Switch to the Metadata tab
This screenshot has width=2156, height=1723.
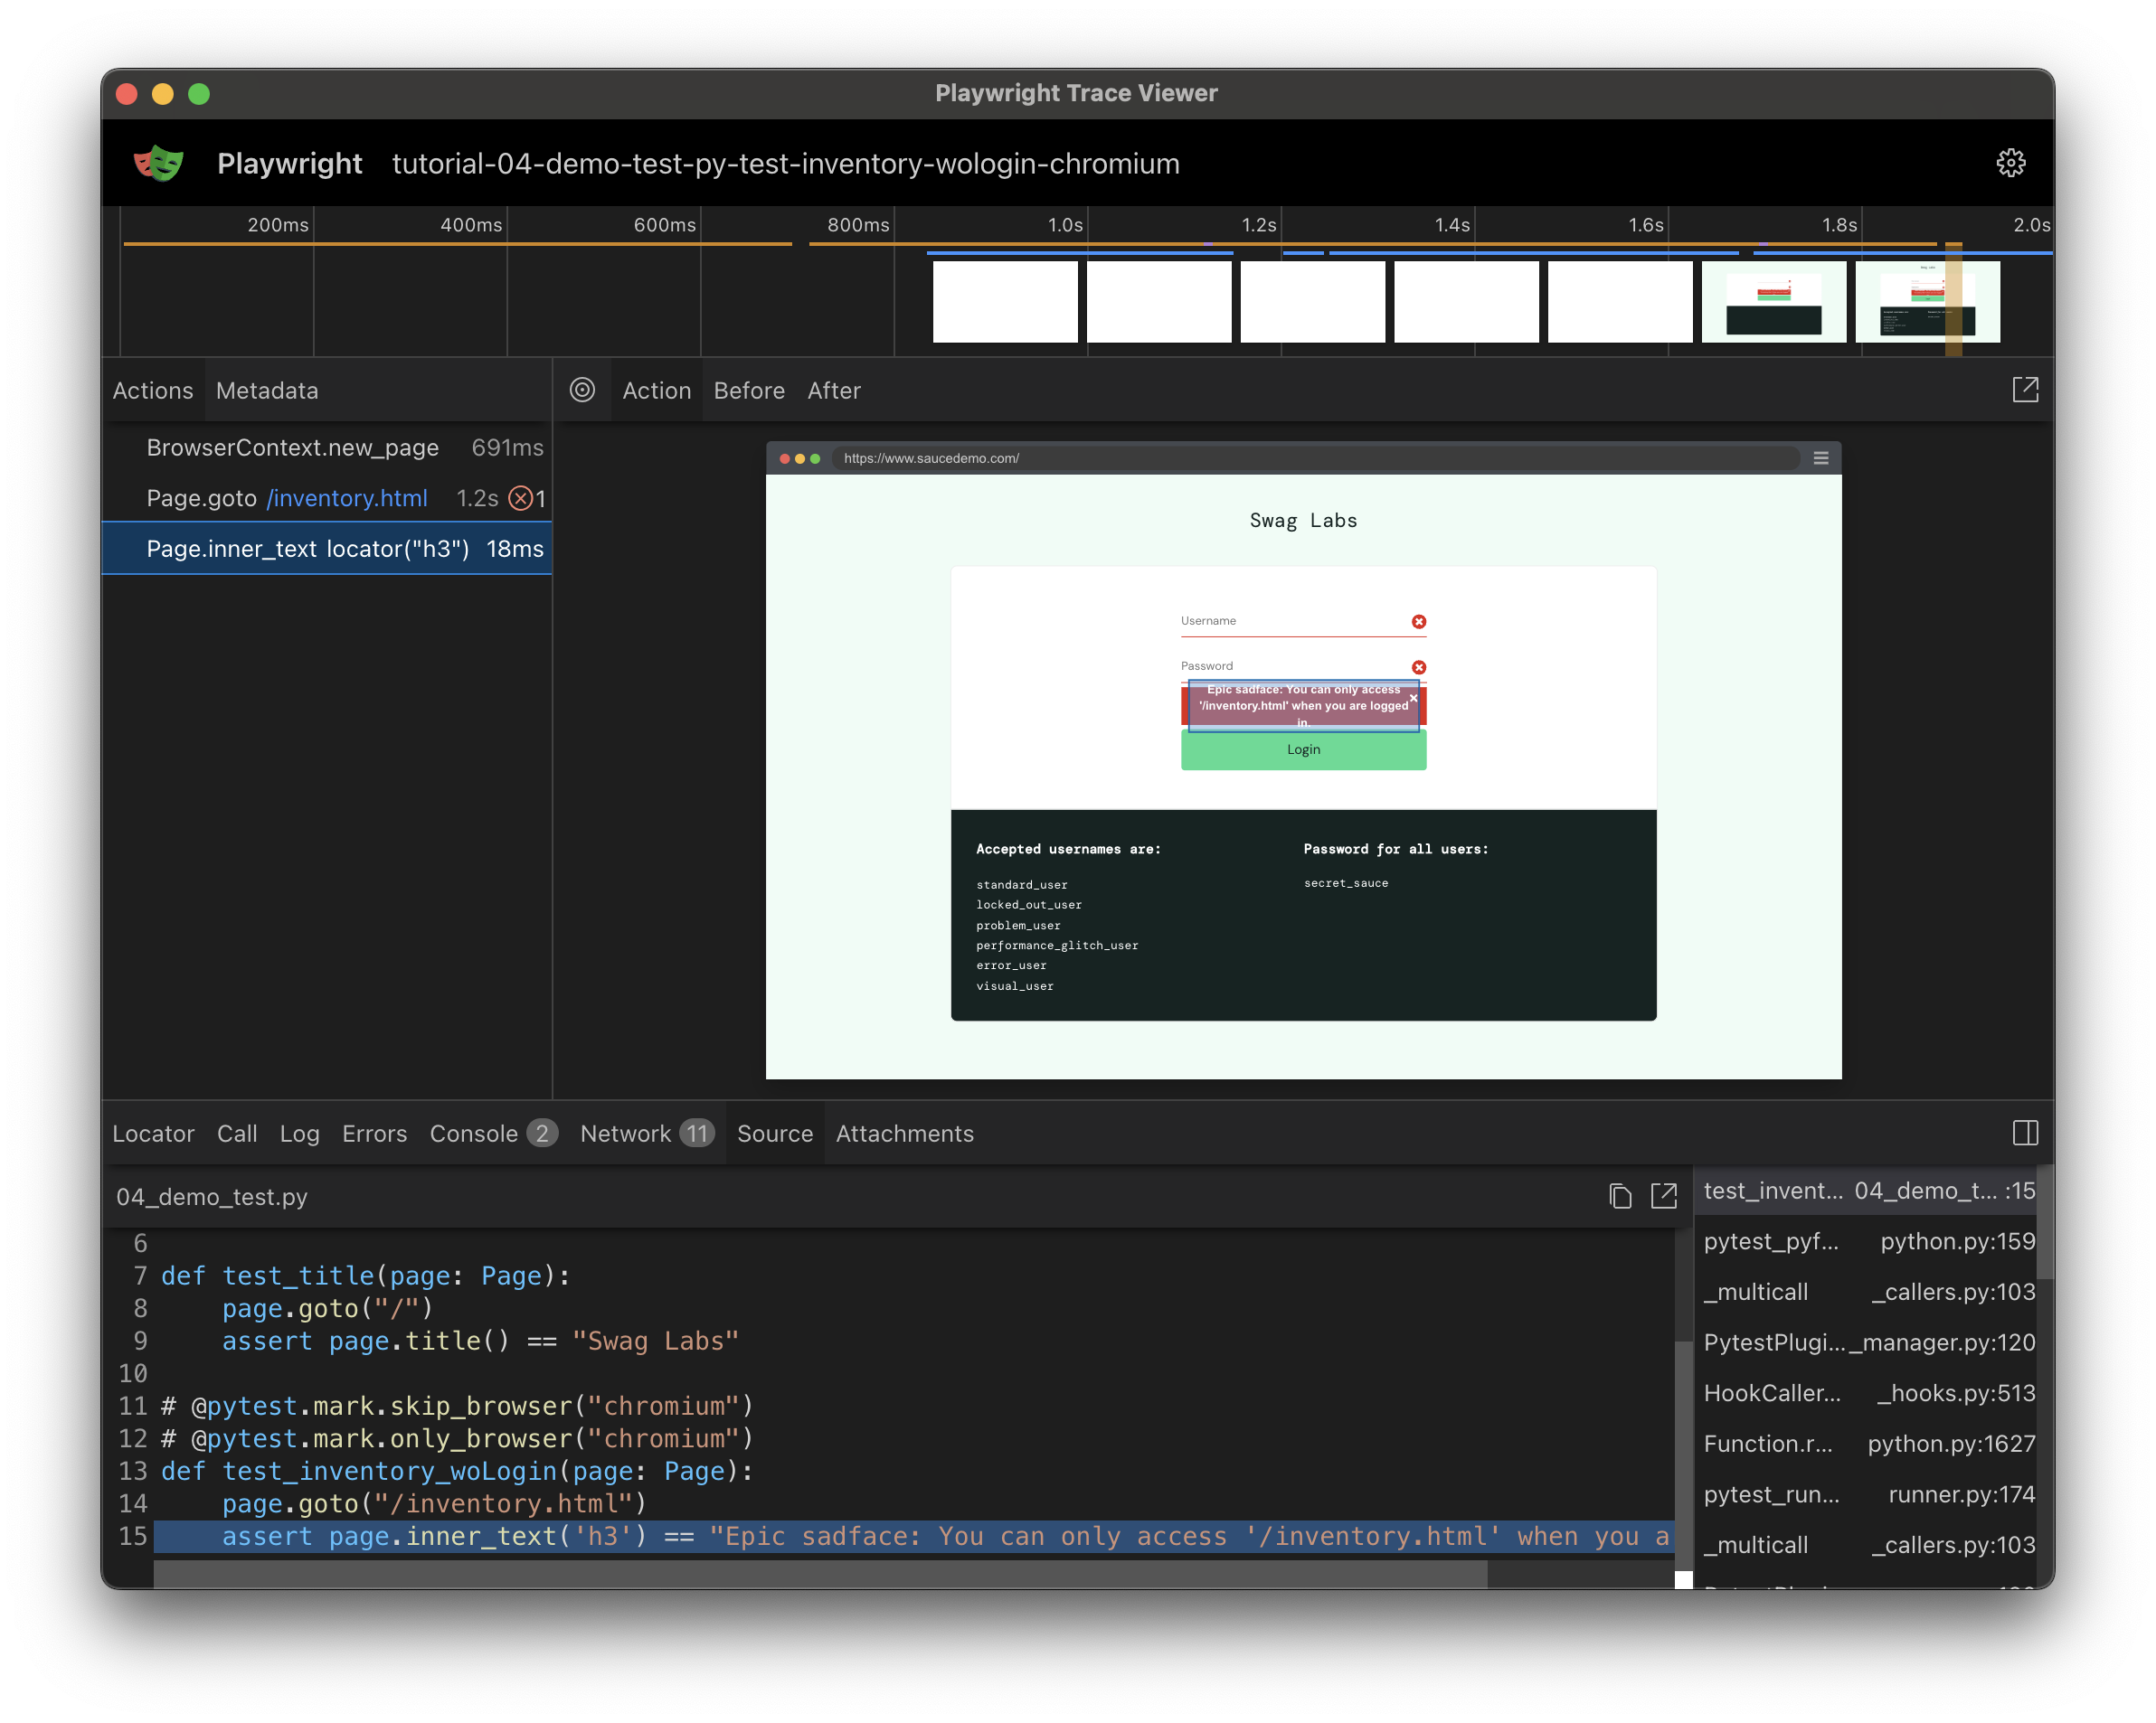tap(267, 391)
